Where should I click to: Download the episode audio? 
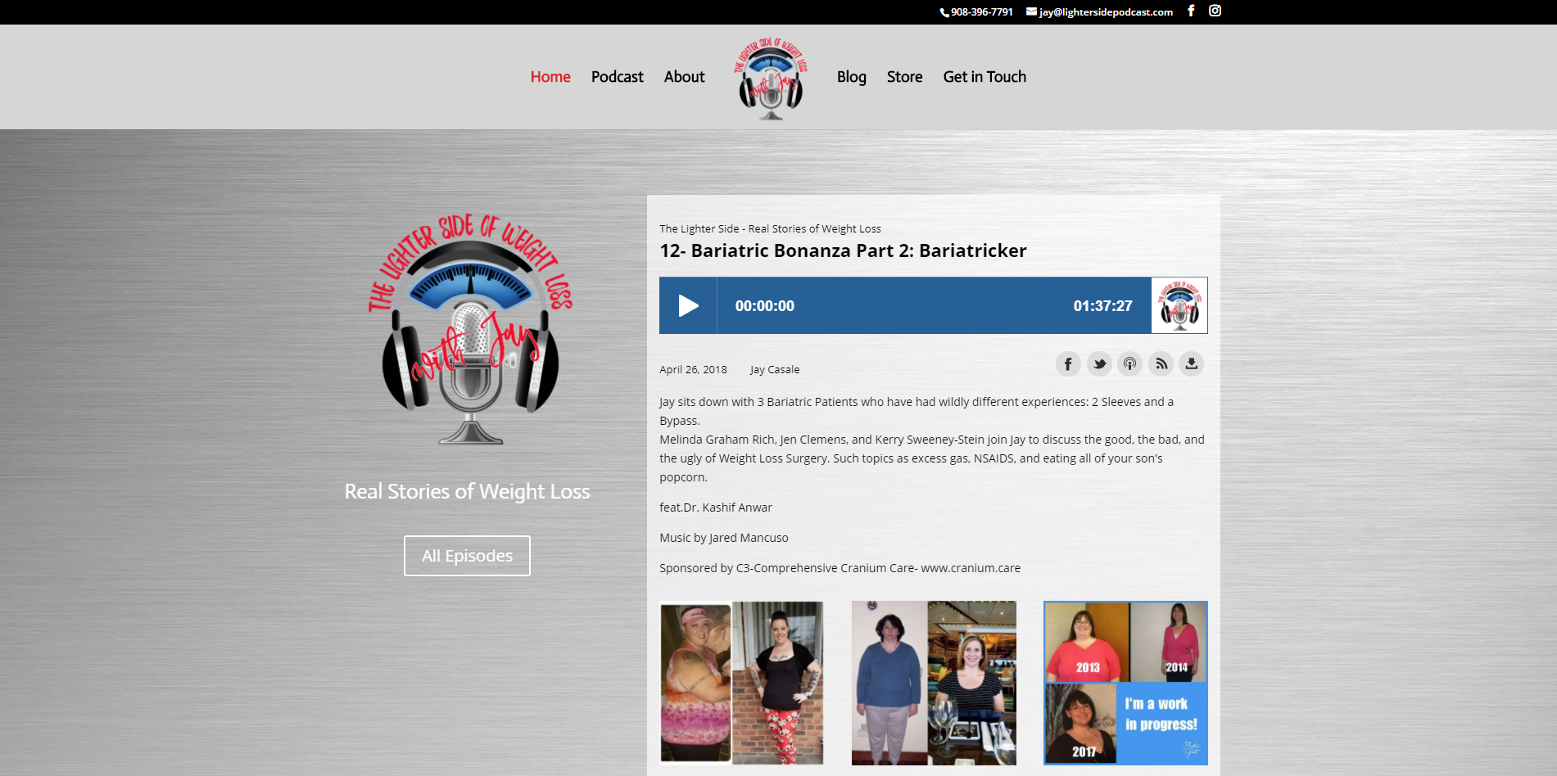point(1192,363)
